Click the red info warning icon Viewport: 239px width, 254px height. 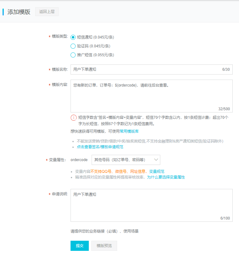point(73,118)
